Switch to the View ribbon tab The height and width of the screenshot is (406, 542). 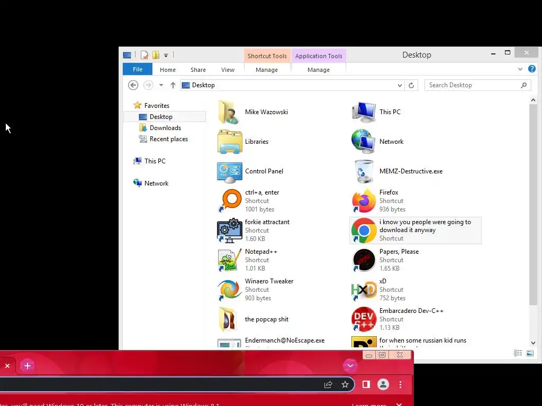[x=228, y=70]
